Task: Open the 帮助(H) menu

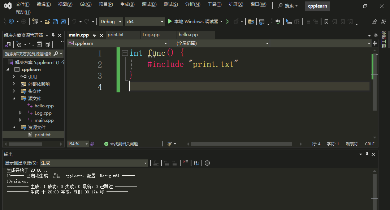Action: [x=23, y=12]
